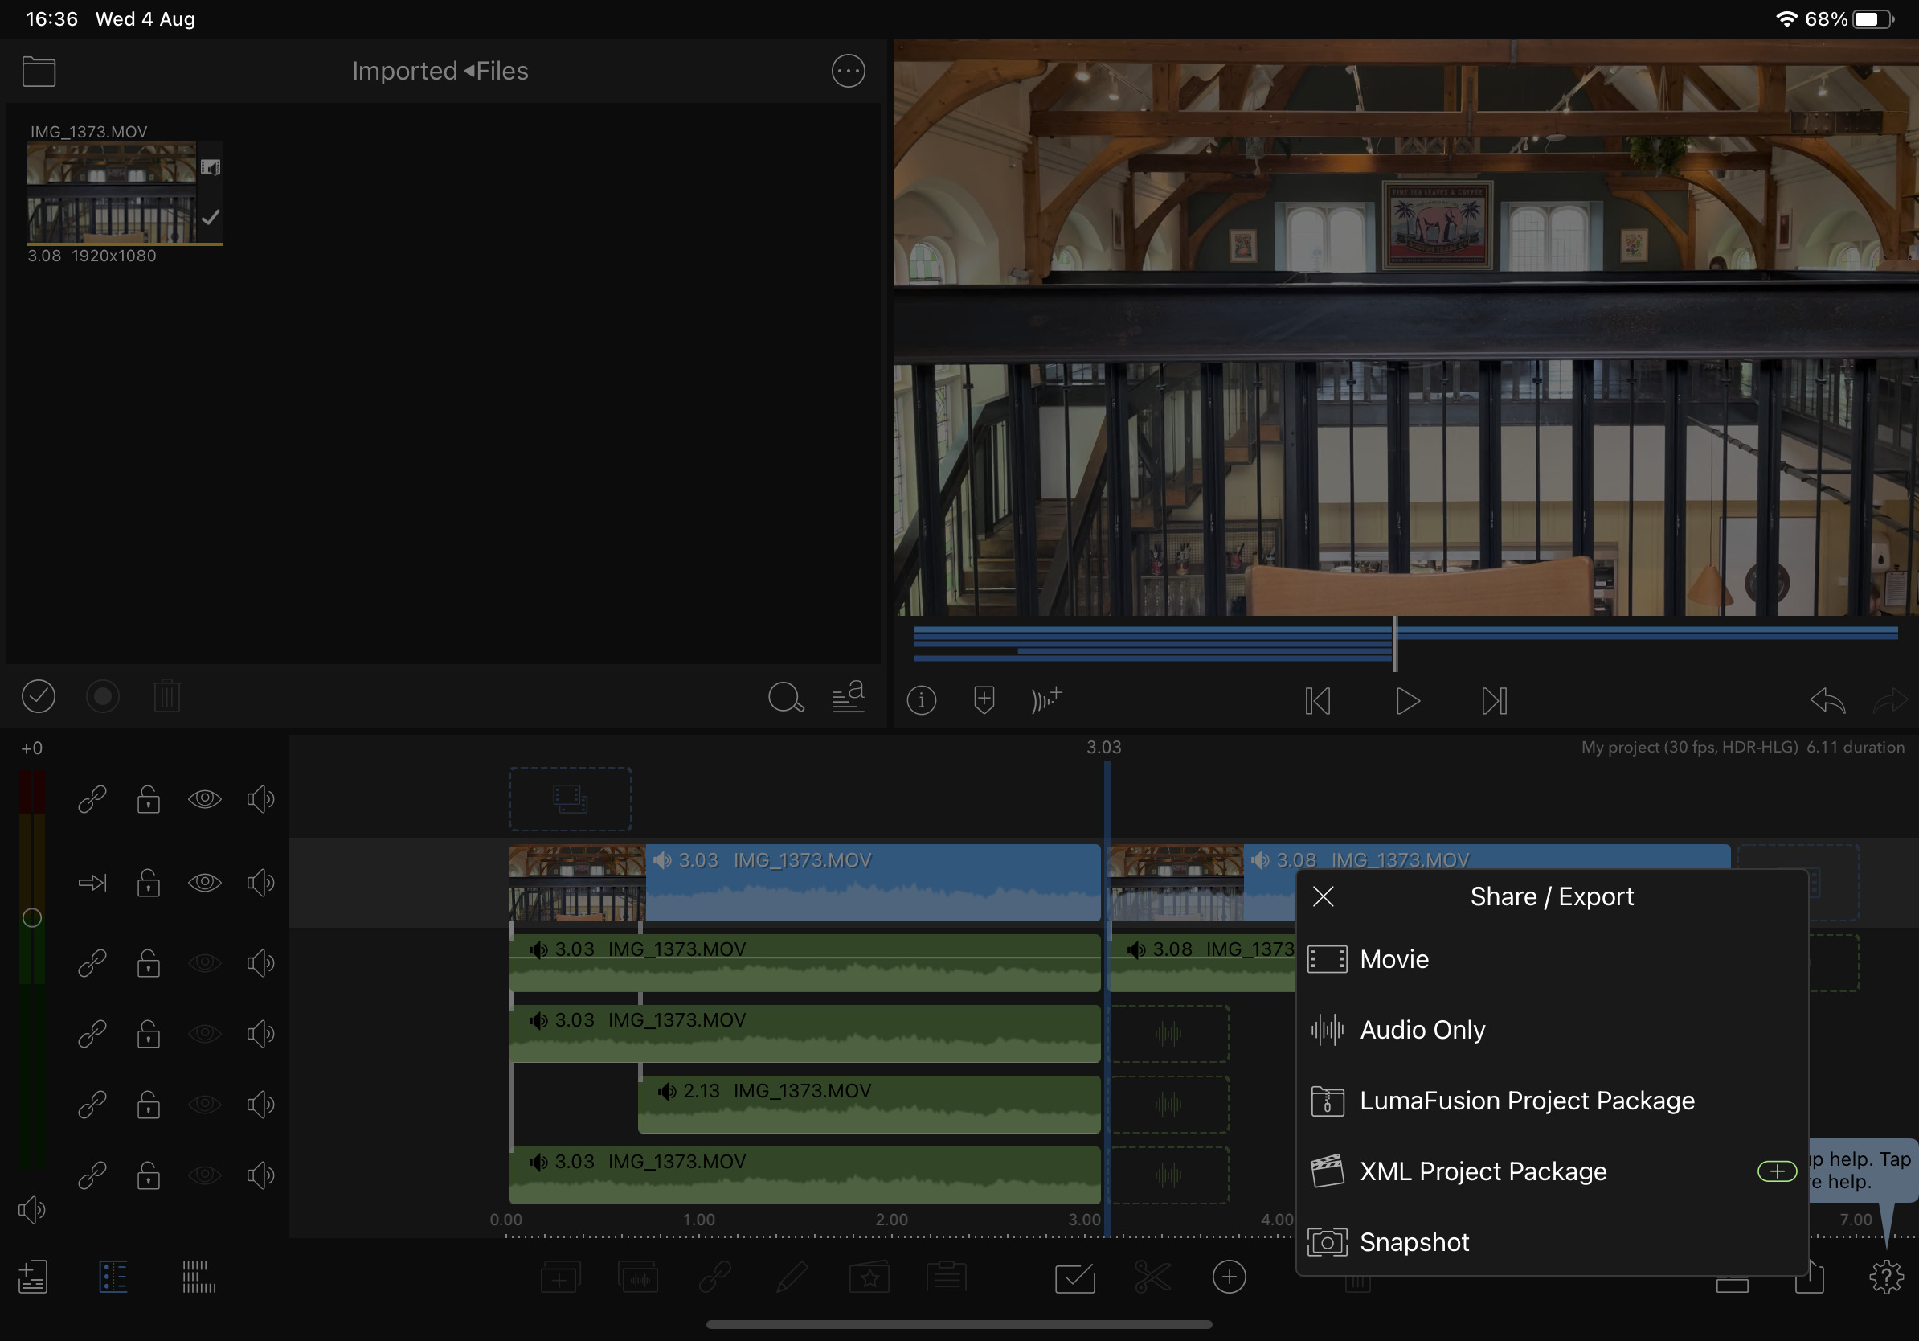
Task: Split the clip with the scissors tool
Action: pyautogui.click(x=1152, y=1277)
